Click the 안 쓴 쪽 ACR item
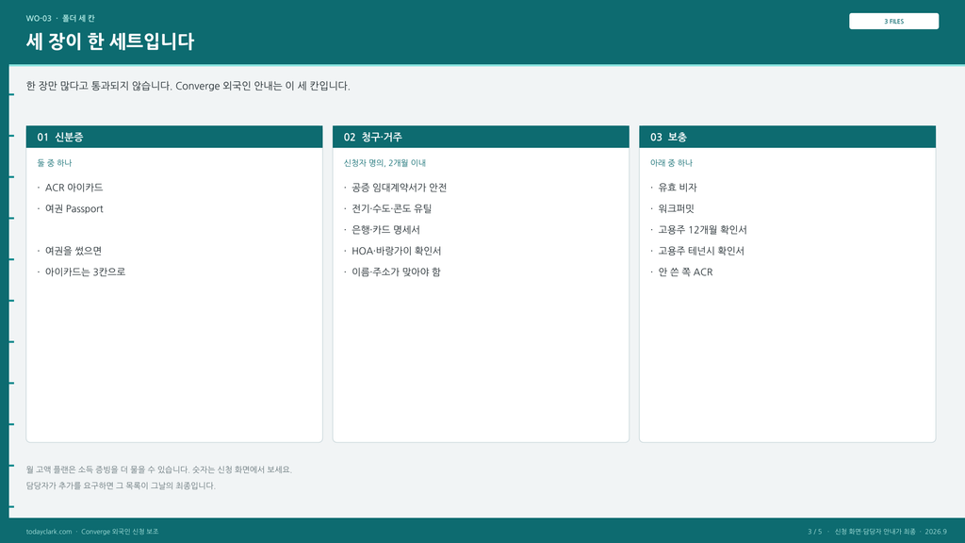 pos(685,271)
